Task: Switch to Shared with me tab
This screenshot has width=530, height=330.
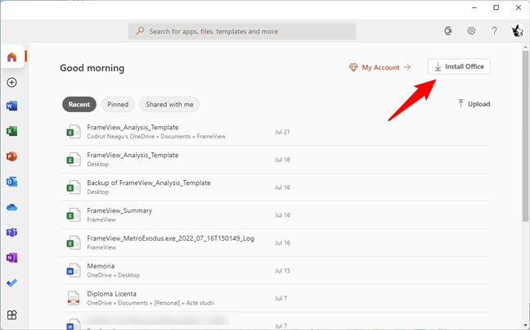Action: [x=169, y=104]
